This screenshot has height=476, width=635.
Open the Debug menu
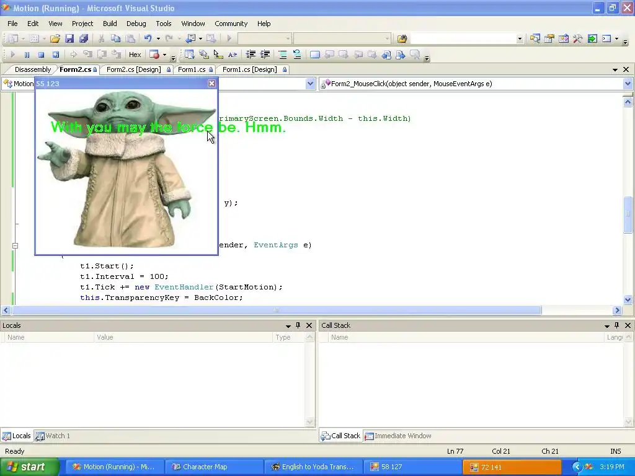pos(136,24)
